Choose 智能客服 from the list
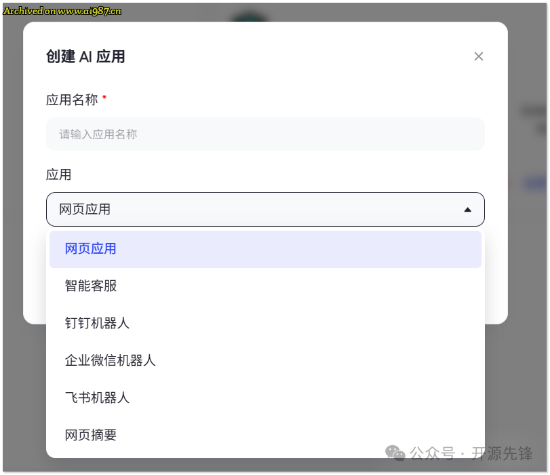The image size is (550, 475). point(265,286)
